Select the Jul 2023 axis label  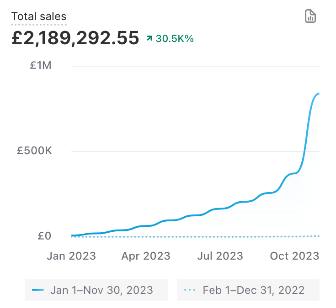(220, 256)
